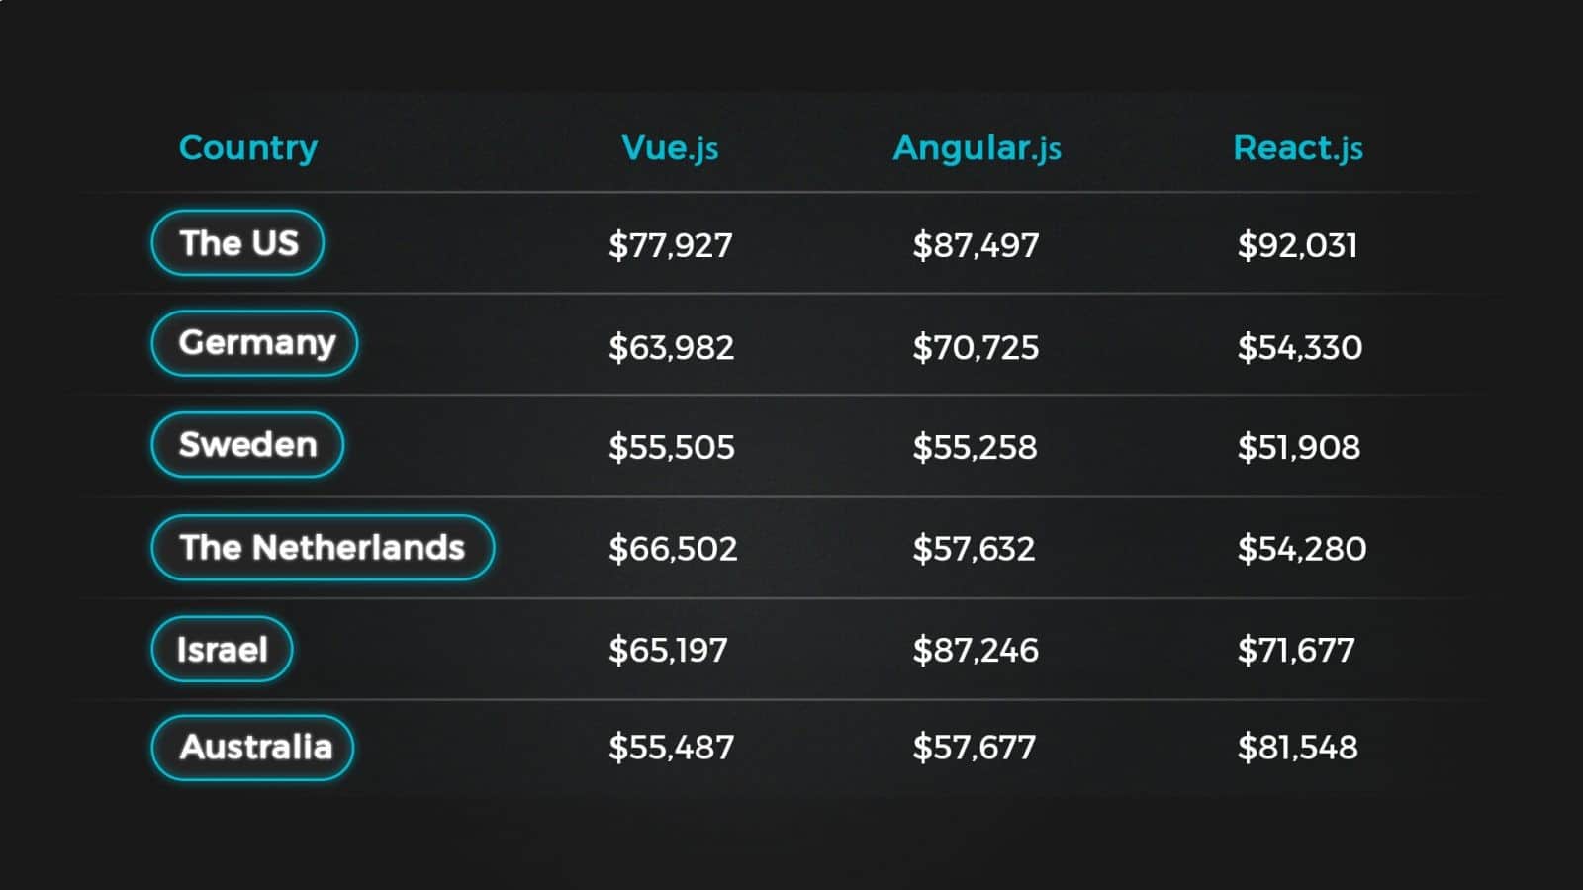
Task: Select the Vue.js column header
Action: (670, 148)
